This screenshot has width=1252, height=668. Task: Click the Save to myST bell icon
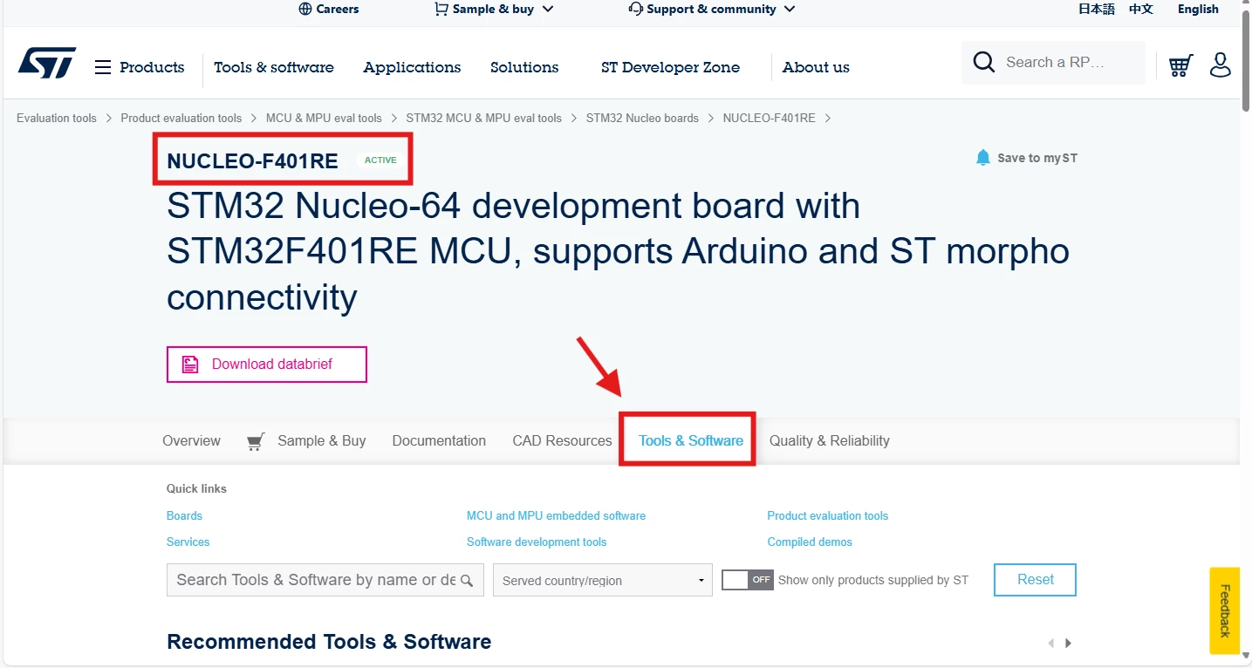983,158
